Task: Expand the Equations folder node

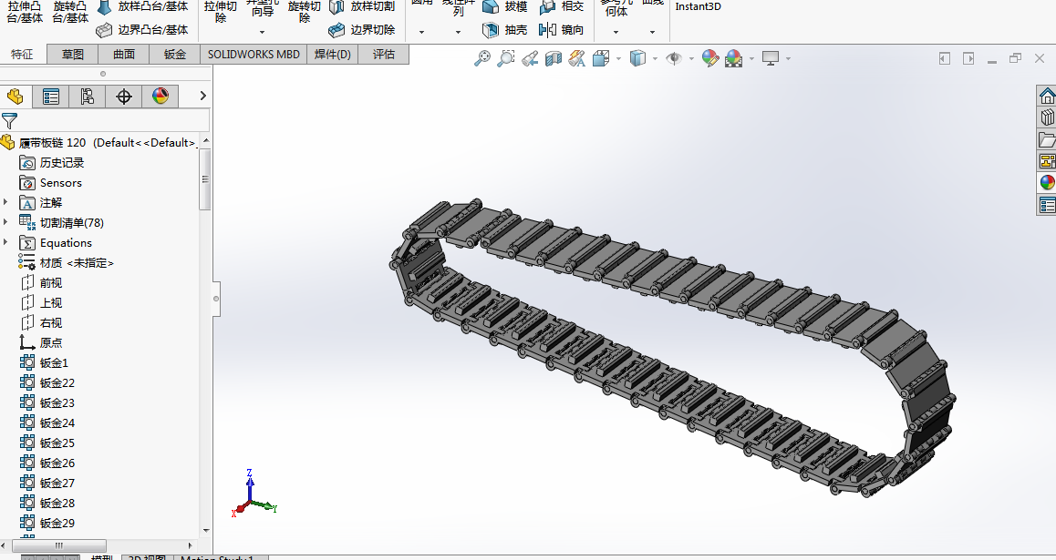Action: [6, 242]
